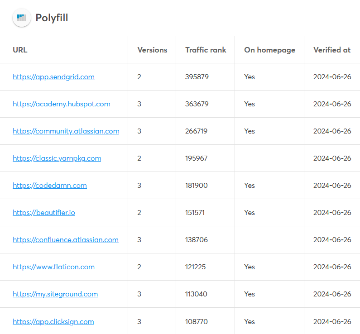
Task: Click versions value 3 in hubspot row
Action: [x=139, y=104]
